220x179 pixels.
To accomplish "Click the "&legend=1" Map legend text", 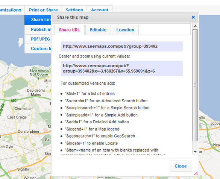I will coord(92,129).
